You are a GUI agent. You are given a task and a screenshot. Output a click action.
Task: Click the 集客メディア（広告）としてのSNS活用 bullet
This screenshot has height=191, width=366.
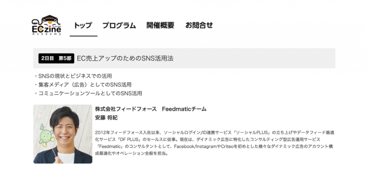[x=83, y=85]
